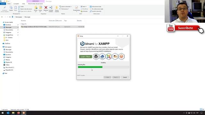The height and width of the screenshot is (115, 205).
Task: Open the Herramientas de aplicación tab
Action: 36,4
